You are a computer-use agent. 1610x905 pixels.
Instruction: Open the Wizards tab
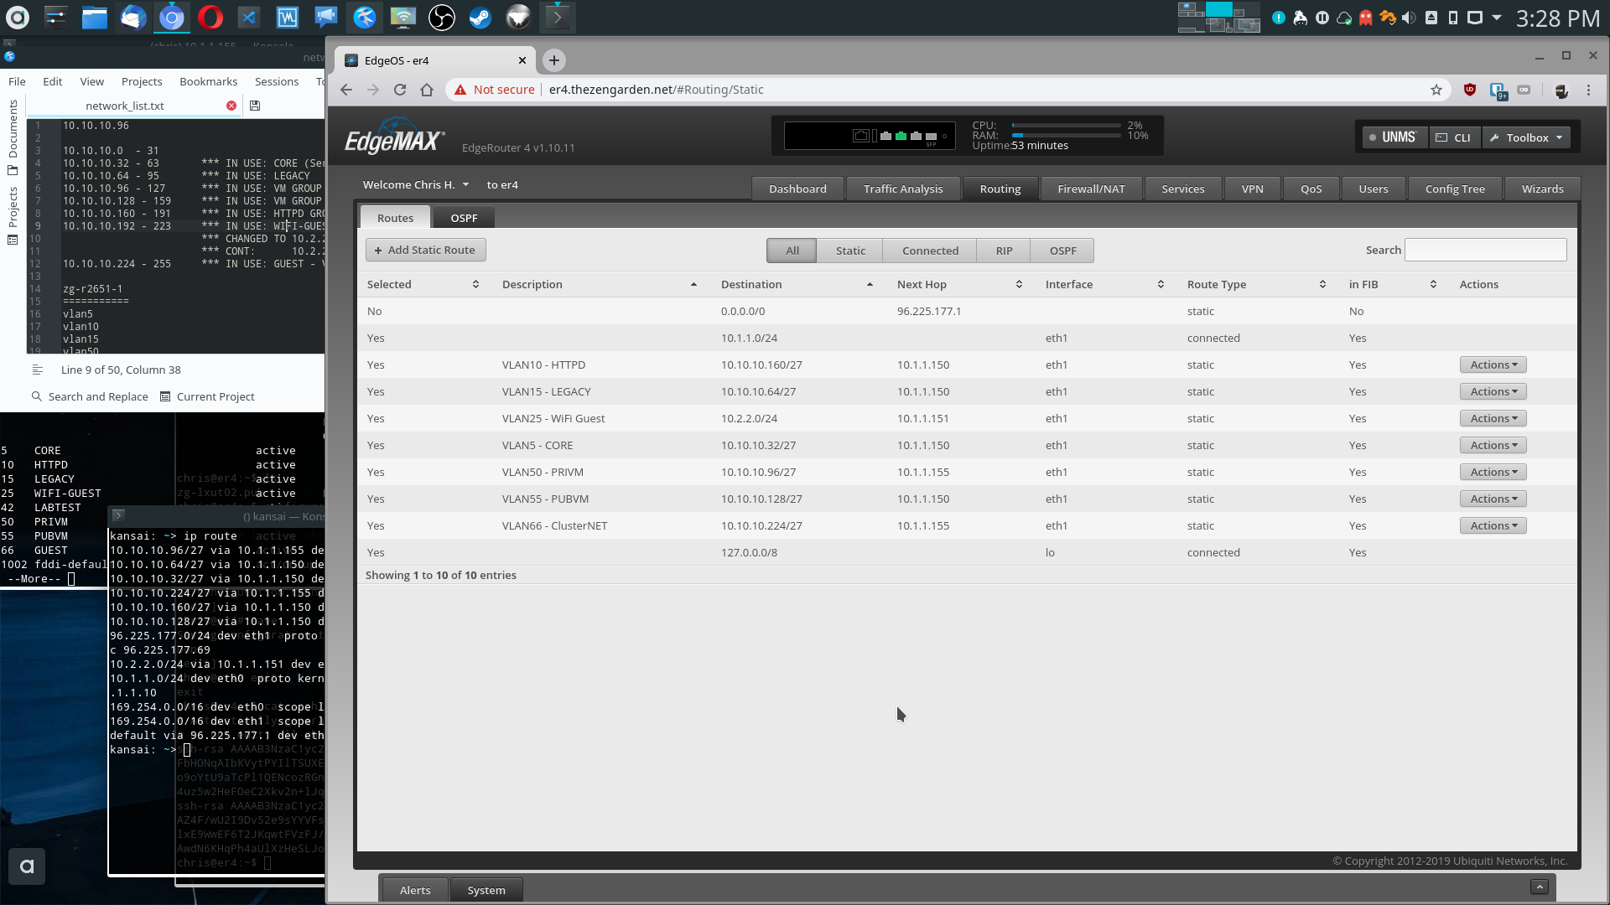tap(1542, 189)
